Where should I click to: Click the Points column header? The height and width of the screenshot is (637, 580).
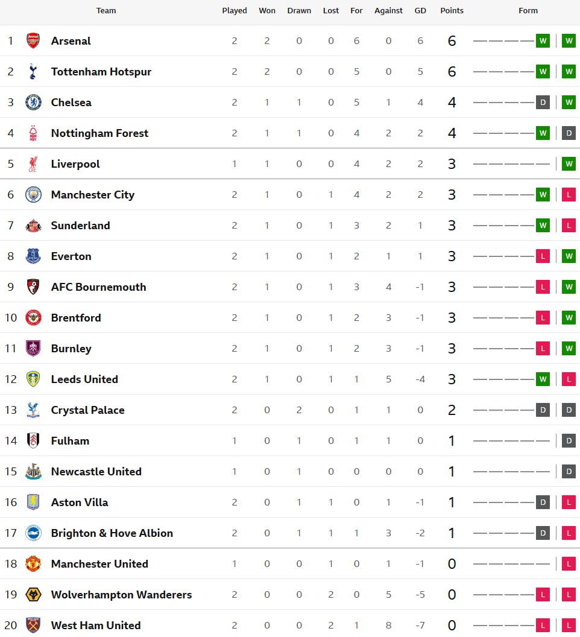pyautogui.click(x=452, y=11)
